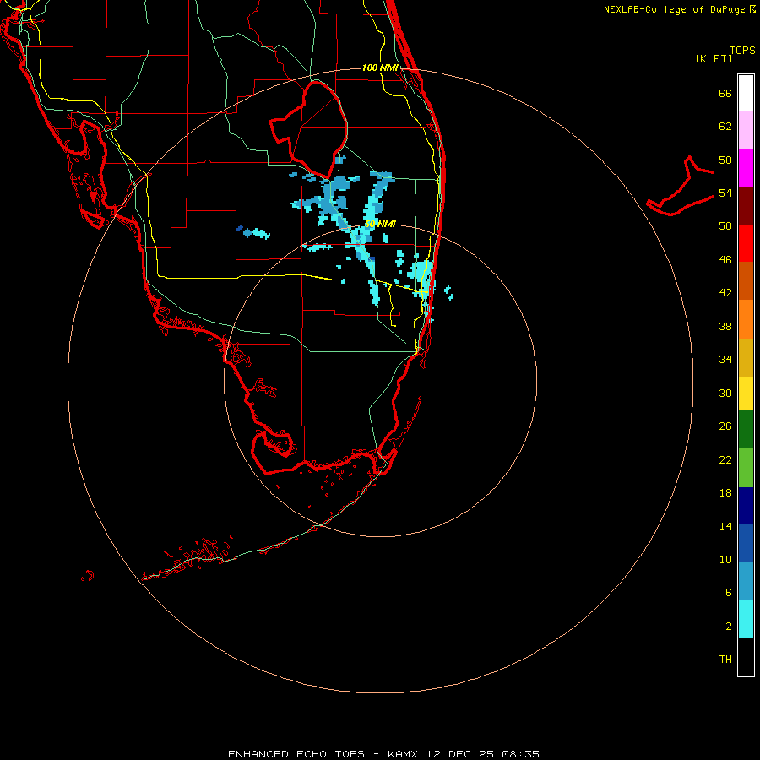Viewport: 760px width, 760px height.
Task: Click the "TOPS" legend title
Action: click(x=742, y=50)
